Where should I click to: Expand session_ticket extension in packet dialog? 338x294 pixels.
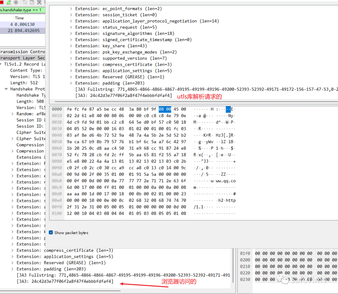(x=71, y=15)
